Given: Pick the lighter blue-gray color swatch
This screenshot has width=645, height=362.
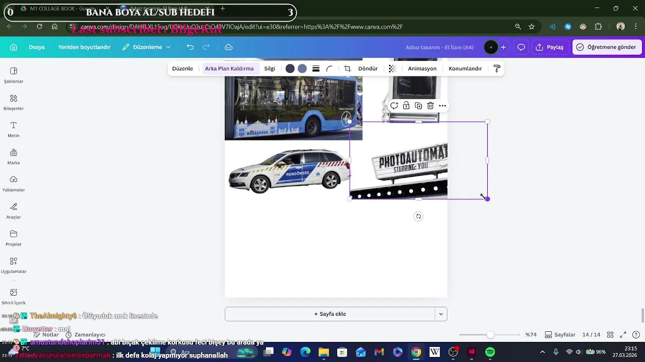Looking at the screenshot, I should coord(302,69).
